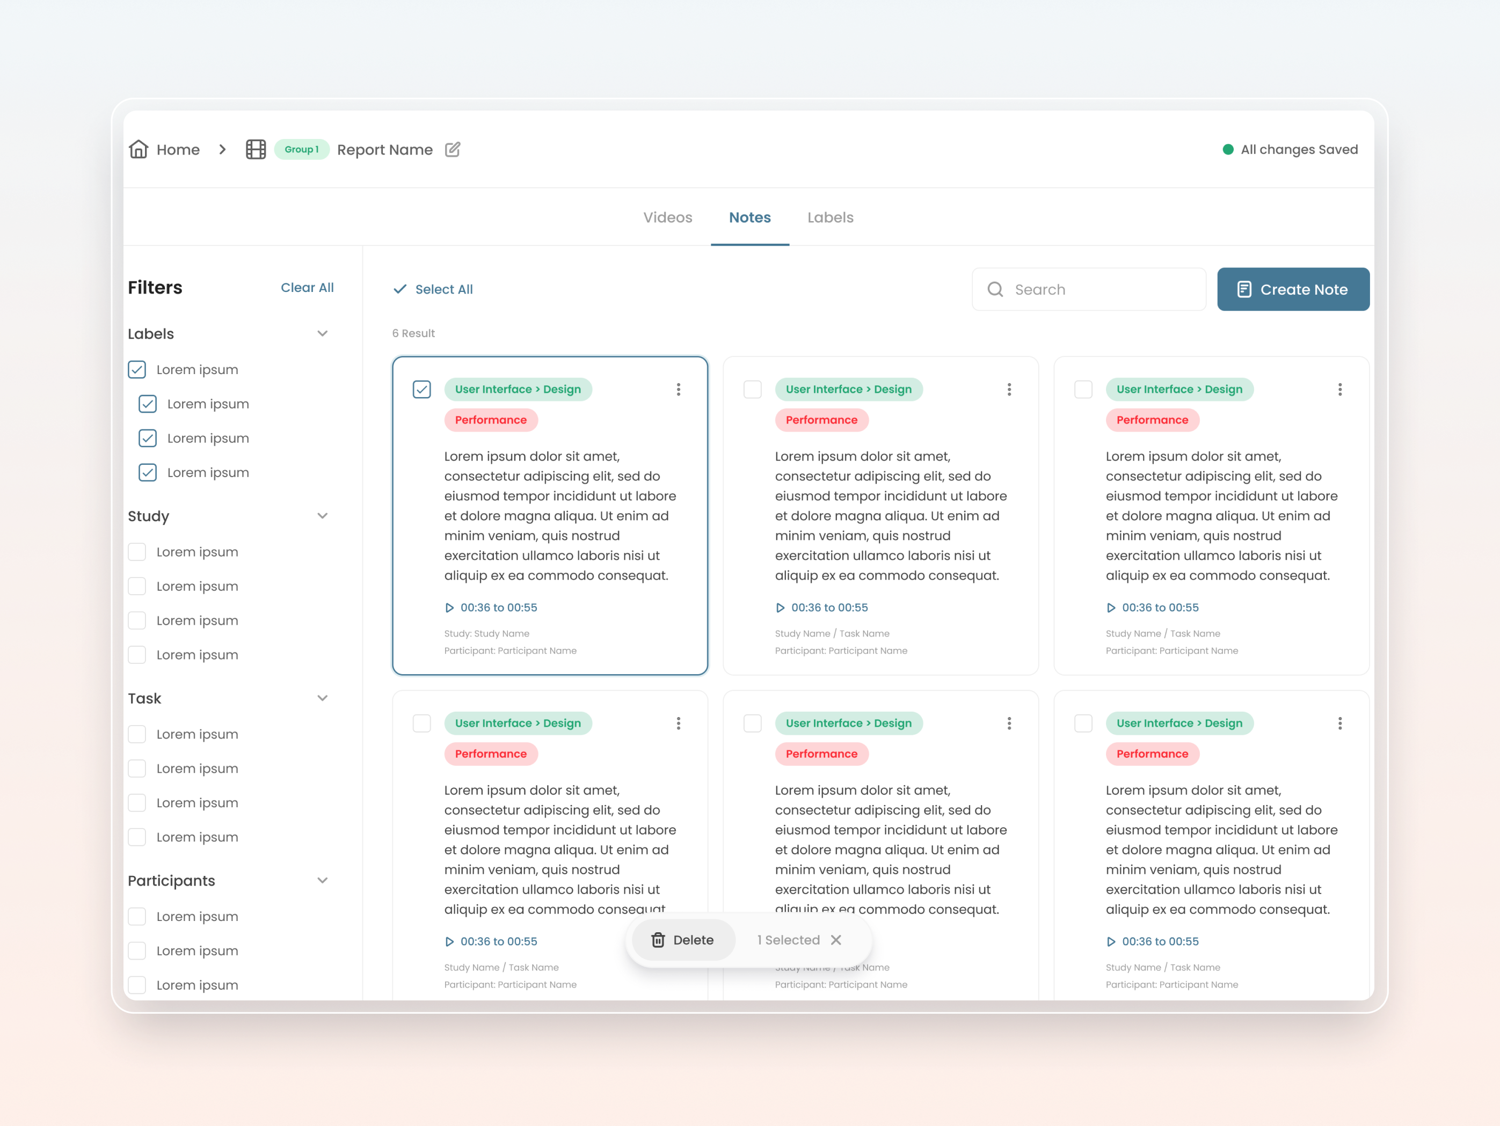The height and width of the screenshot is (1126, 1500).
Task: Click "6 Result" count text
Action: (413, 333)
